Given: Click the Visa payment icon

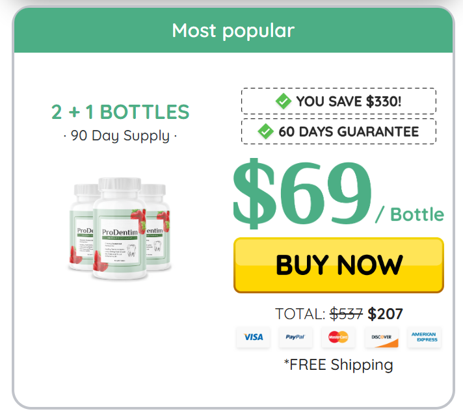Looking at the screenshot, I should [253, 337].
